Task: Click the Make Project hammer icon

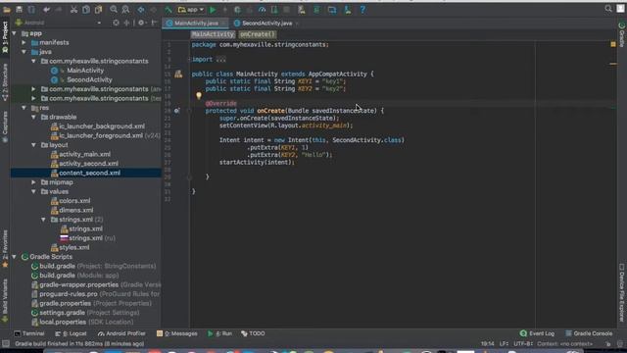Action: click(x=169, y=9)
